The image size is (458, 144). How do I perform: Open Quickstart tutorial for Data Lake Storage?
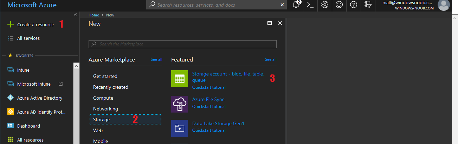(209, 130)
